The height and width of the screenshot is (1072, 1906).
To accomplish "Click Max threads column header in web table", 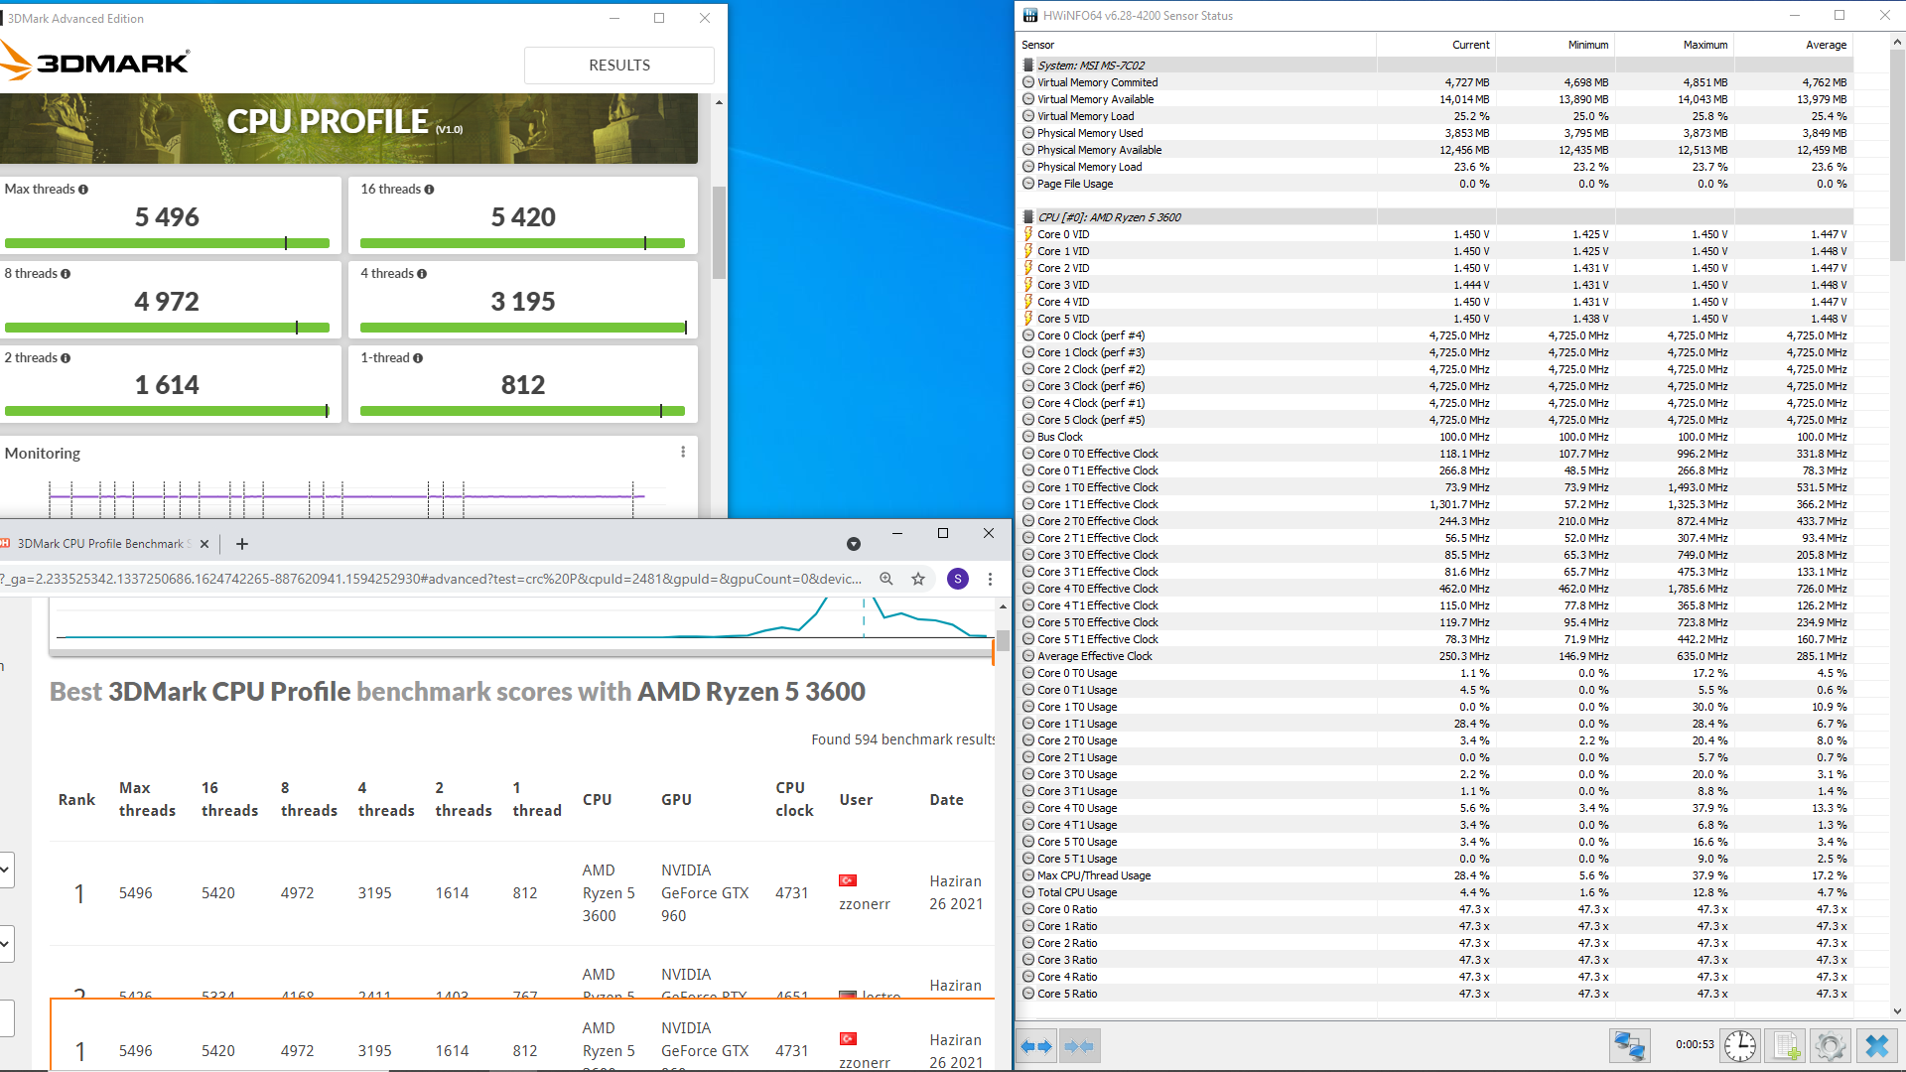I will tap(147, 799).
